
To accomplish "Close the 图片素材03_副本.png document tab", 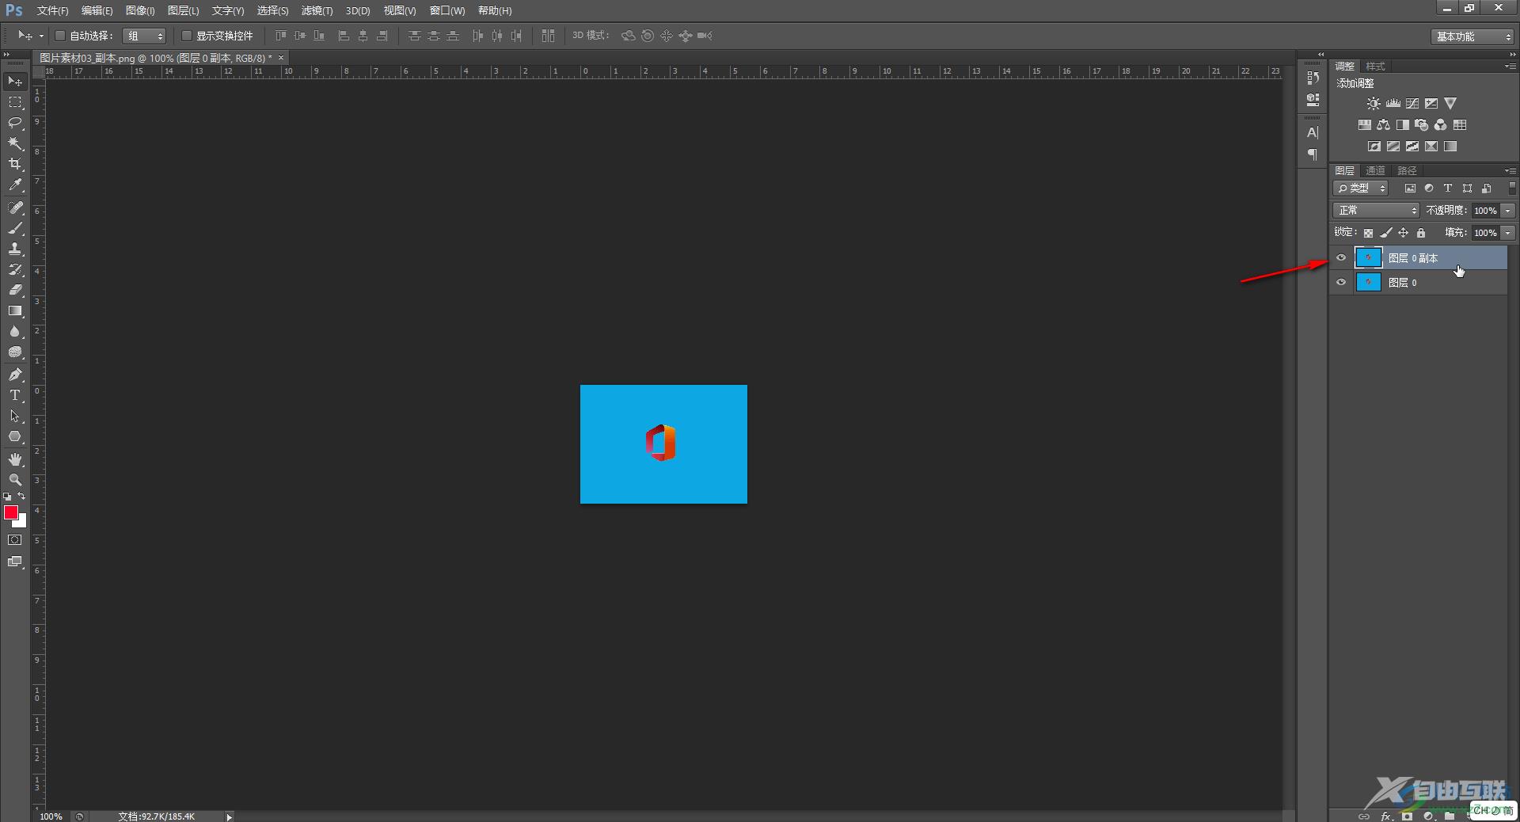I will coord(281,58).
